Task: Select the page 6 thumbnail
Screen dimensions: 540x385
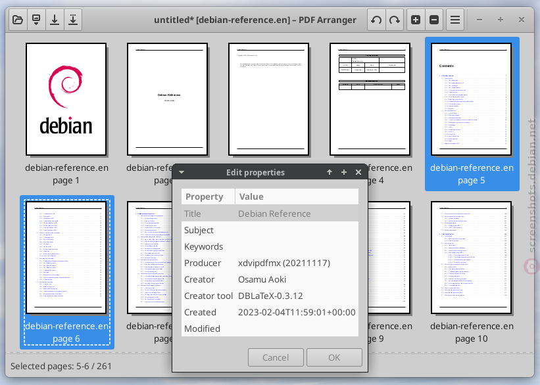Action: tap(66, 258)
